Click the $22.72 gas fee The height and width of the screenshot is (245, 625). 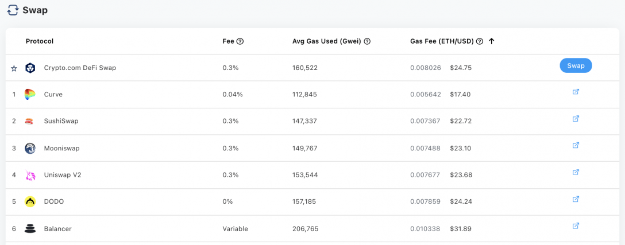pyautogui.click(x=461, y=121)
